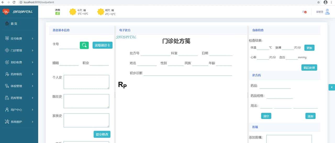Expand the 系统维护 menu chevron
335x143 pixels.
[32, 122]
